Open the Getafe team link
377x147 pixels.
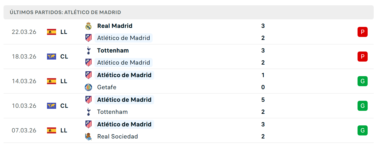[107, 87]
